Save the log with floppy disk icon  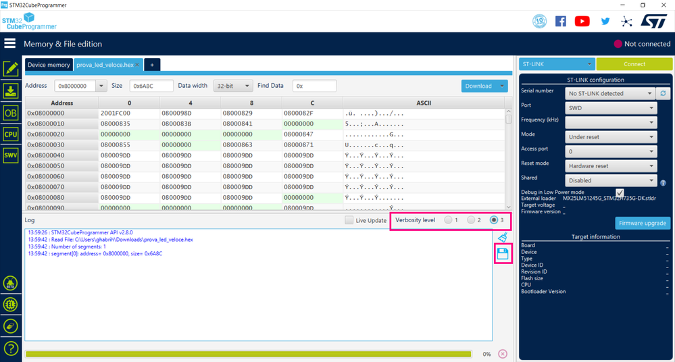(503, 253)
